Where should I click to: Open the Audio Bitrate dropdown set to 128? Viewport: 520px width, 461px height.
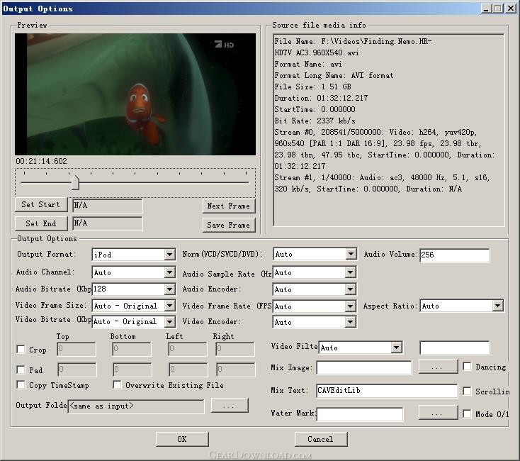tap(134, 289)
